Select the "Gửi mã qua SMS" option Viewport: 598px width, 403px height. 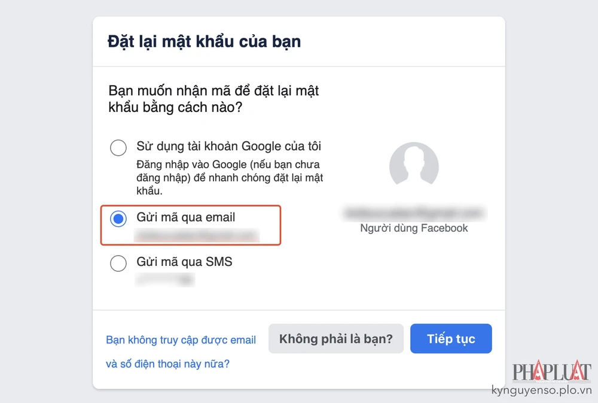click(x=118, y=263)
